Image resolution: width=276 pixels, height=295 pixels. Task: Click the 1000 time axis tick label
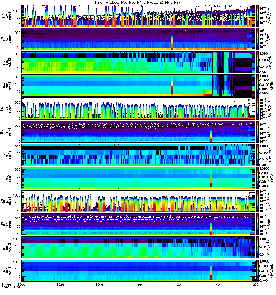coord(21,285)
